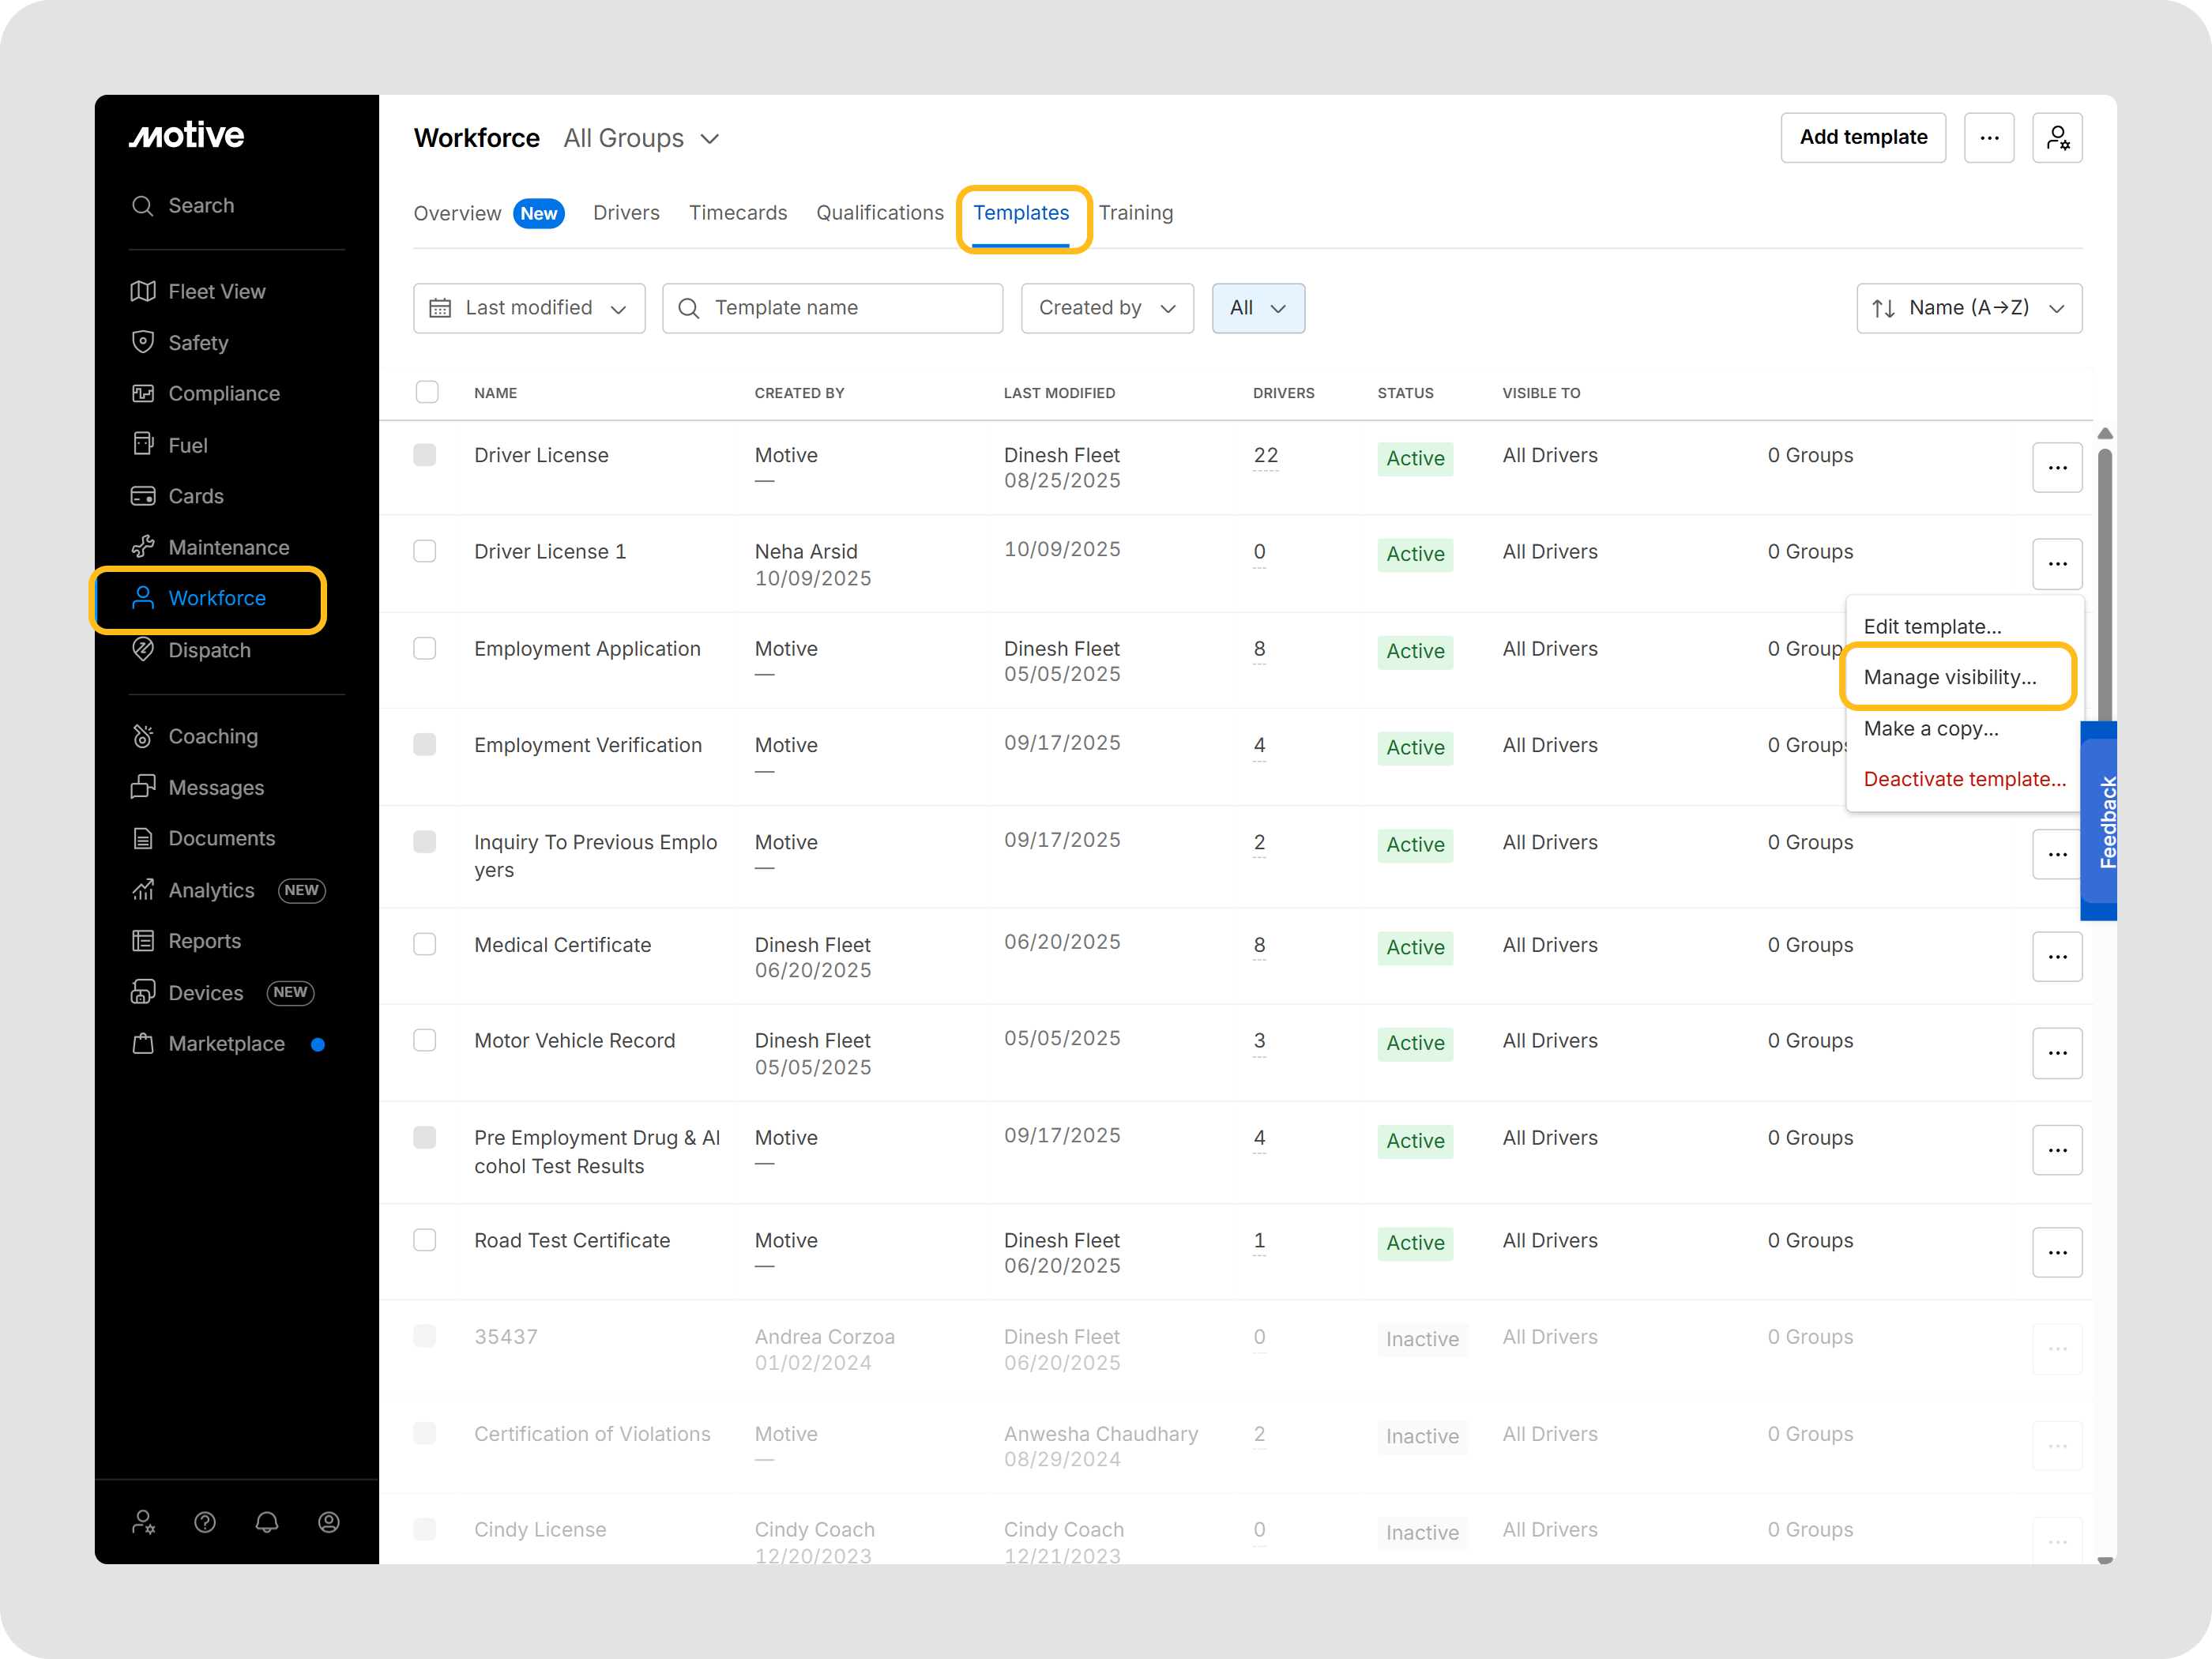This screenshot has height=1659, width=2212.
Task: Click the Maintenance wrench icon
Action: click(143, 547)
